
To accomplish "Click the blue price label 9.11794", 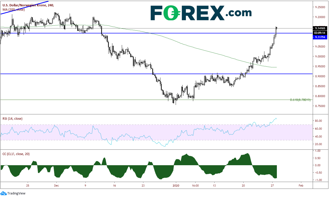I will (320, 37).
